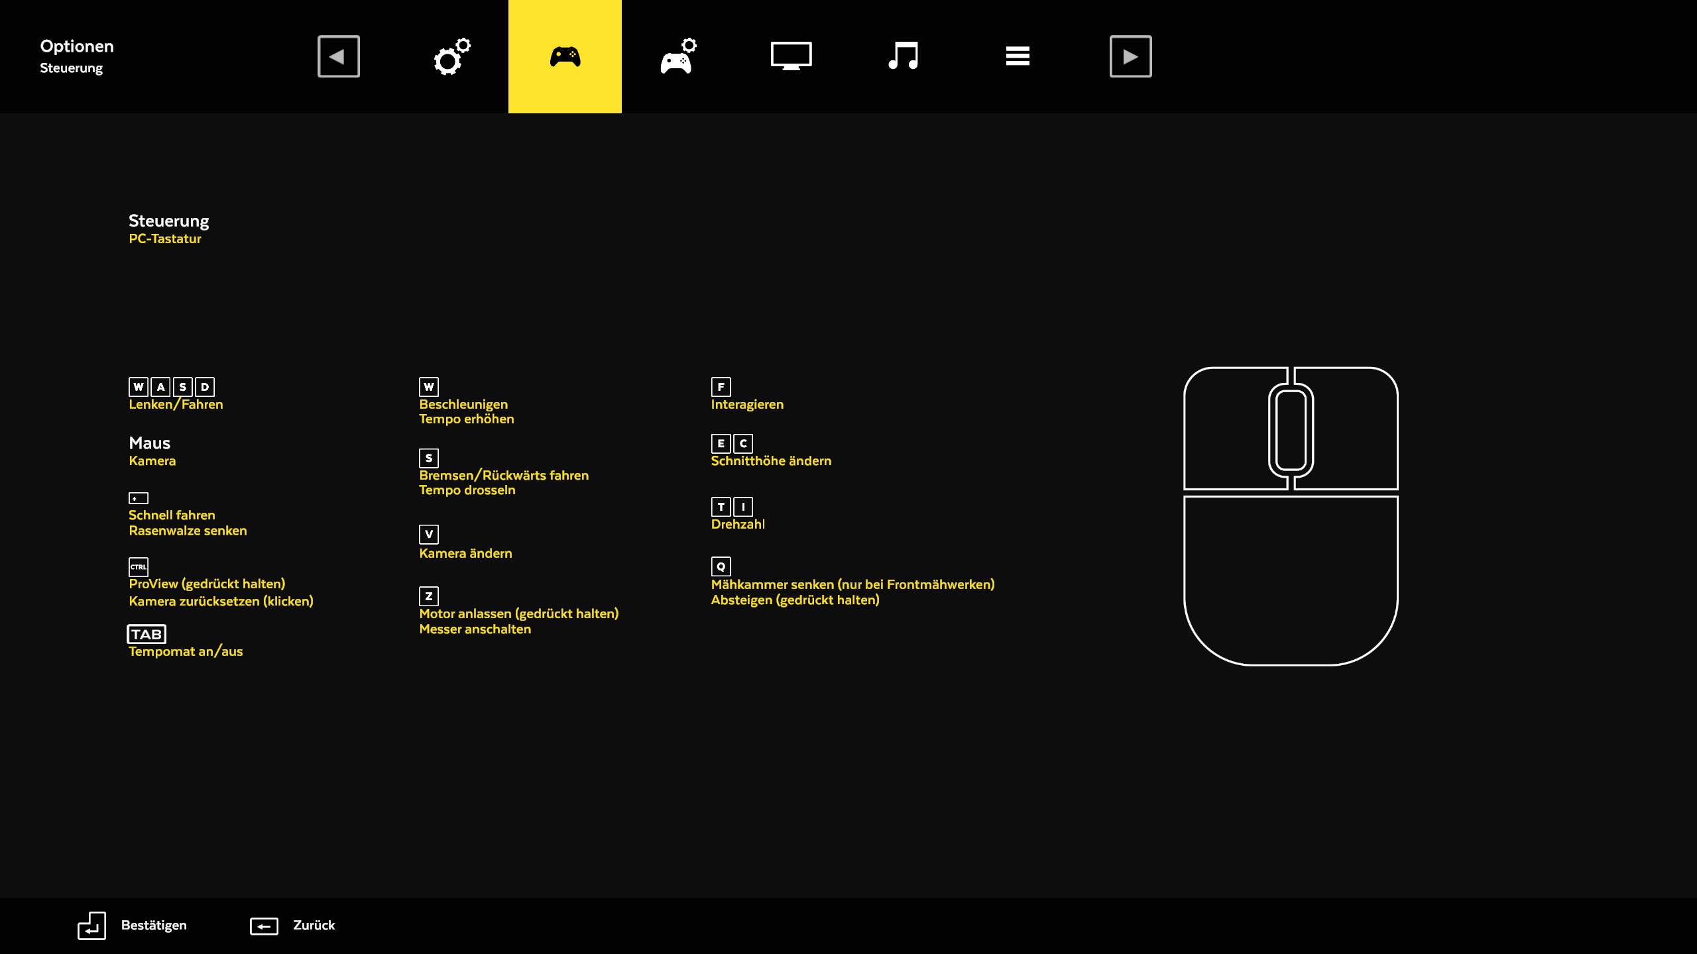Click the F key icon
The height and width of the screenshot is (954, 1697).
point(721,387)
